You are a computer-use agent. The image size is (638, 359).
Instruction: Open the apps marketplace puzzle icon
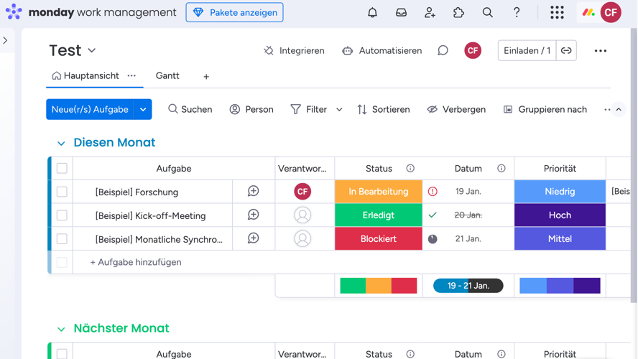point(458,12)
